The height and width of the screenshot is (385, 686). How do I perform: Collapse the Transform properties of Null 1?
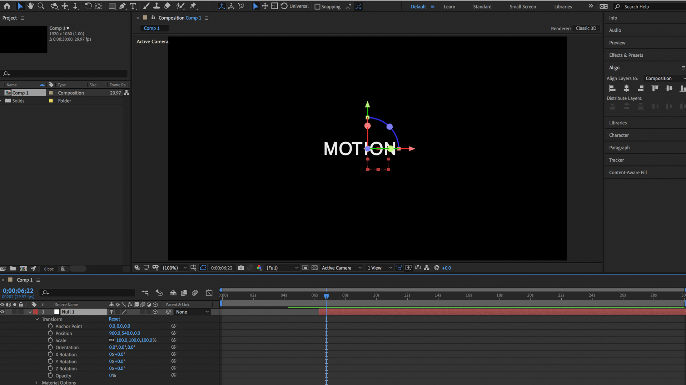point(37,319)
